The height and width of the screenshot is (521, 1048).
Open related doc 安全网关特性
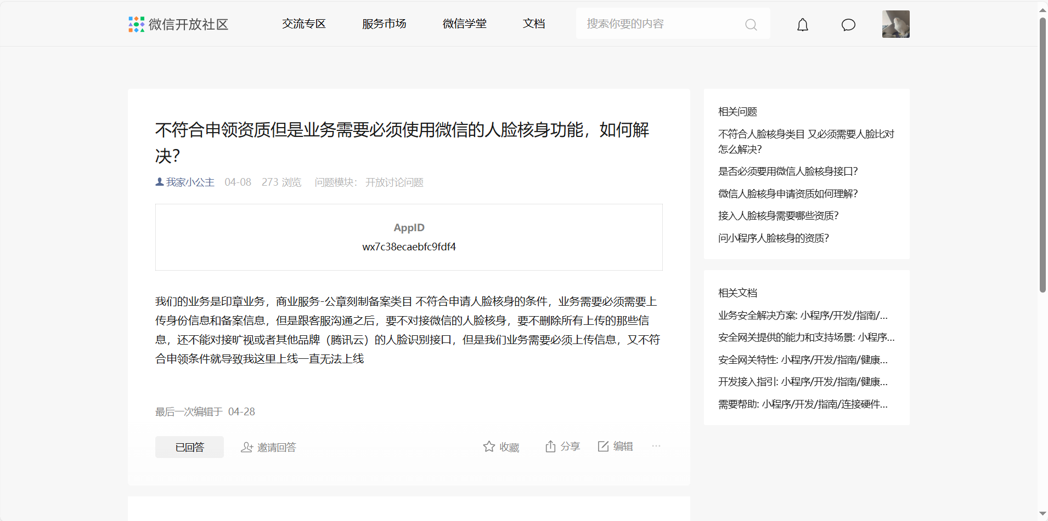pyautogui.click(x=803, y=359)
